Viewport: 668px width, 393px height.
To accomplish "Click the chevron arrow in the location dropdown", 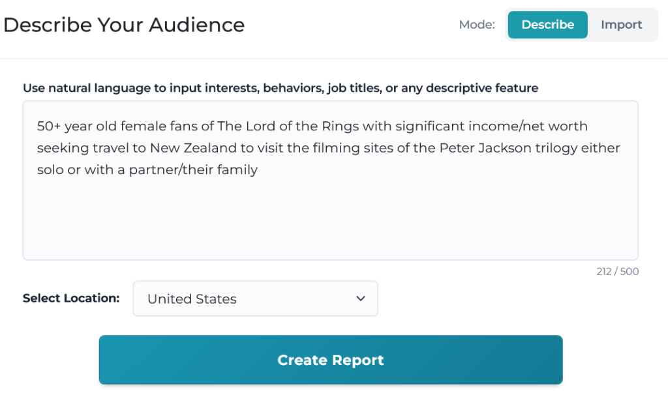I will pyautogui.click(x=360, y=298).
